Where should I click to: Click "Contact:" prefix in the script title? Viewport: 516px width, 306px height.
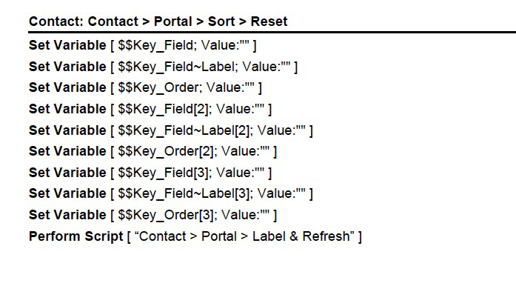[56, 21]
